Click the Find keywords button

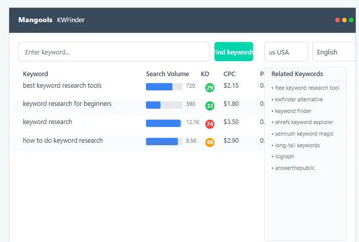click(x=234, y=52)
